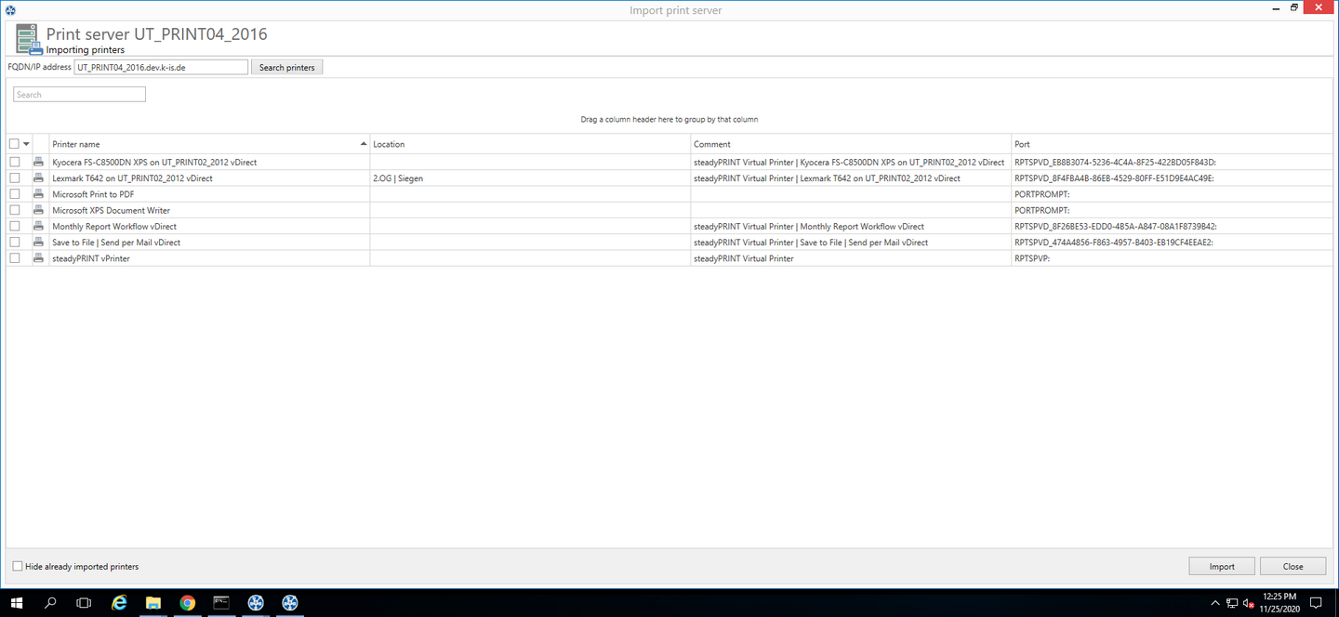This screenshot has height=617, width=1339.
Task: Click the Search filter box above the table
Action: (79, 94)
